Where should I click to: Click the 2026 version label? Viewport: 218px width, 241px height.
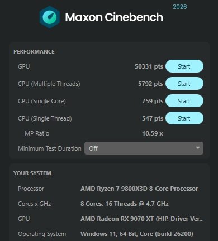179,7
